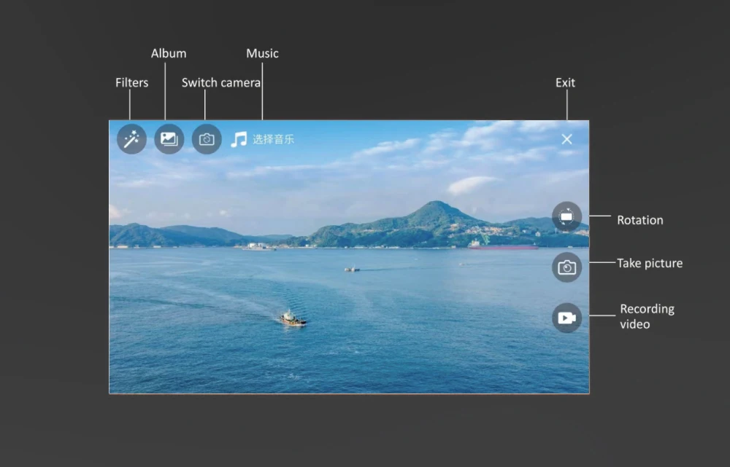This screenshot has height=467, width=730.
Task: Toggle the screen Rotation icon
Action: point(566,216)
